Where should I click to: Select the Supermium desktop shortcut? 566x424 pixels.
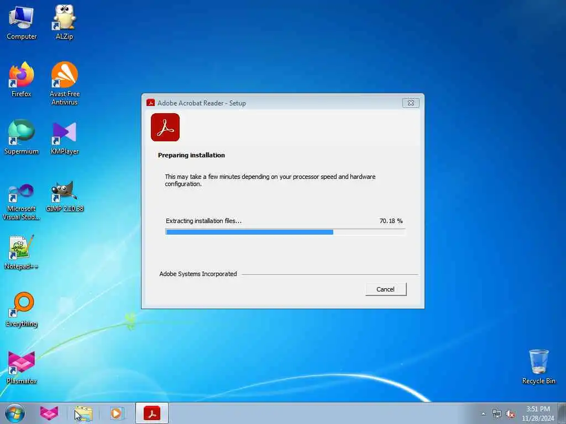pos(22,137)
